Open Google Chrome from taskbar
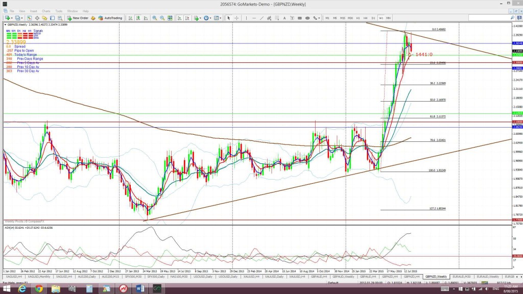 tap(39, 289)
